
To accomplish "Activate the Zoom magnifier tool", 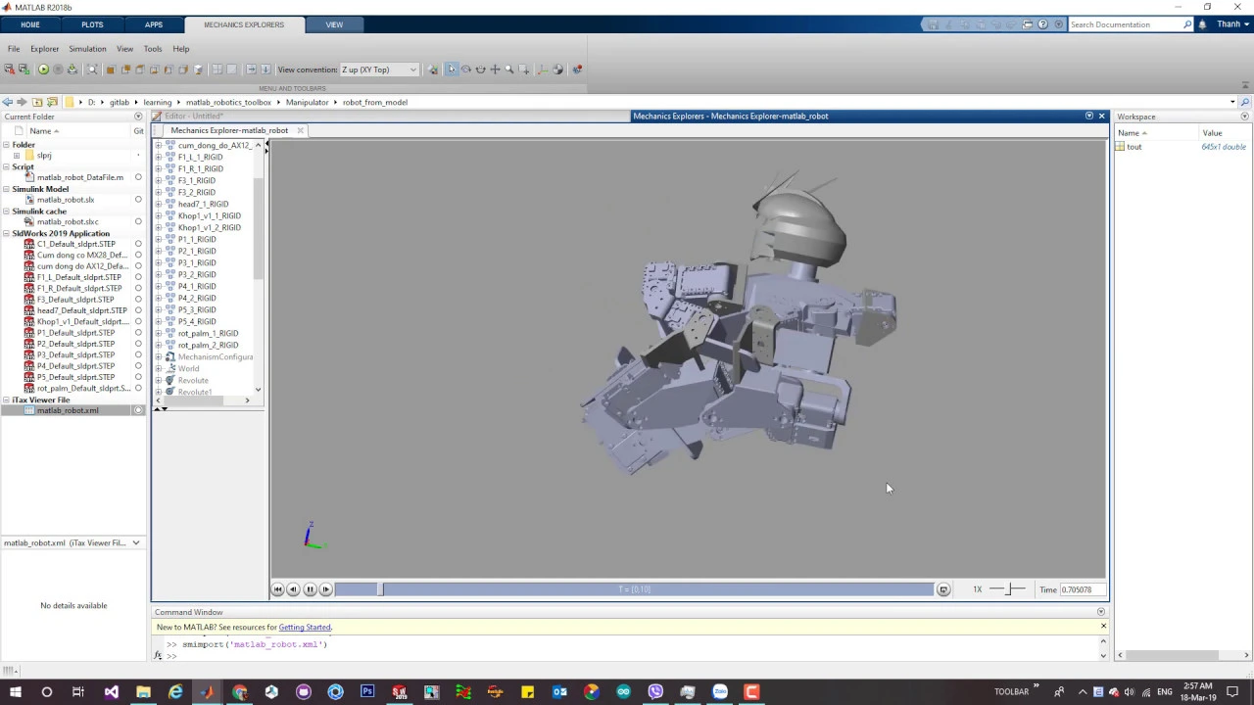I will pos(508,70).
